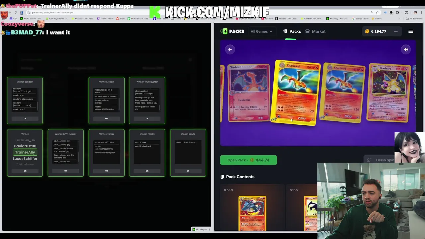Click caruto's message 'I like this setup'
Screen dimensions: 425x239
186,142
